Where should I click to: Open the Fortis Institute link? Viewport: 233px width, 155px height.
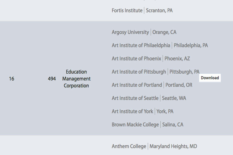tap(127, 10)
